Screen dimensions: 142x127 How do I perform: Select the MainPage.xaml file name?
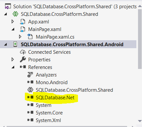pyautogui.click(x=45, y=29)
